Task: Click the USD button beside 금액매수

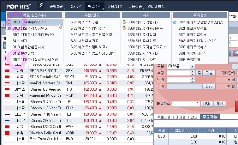Action: pos(207,104)
